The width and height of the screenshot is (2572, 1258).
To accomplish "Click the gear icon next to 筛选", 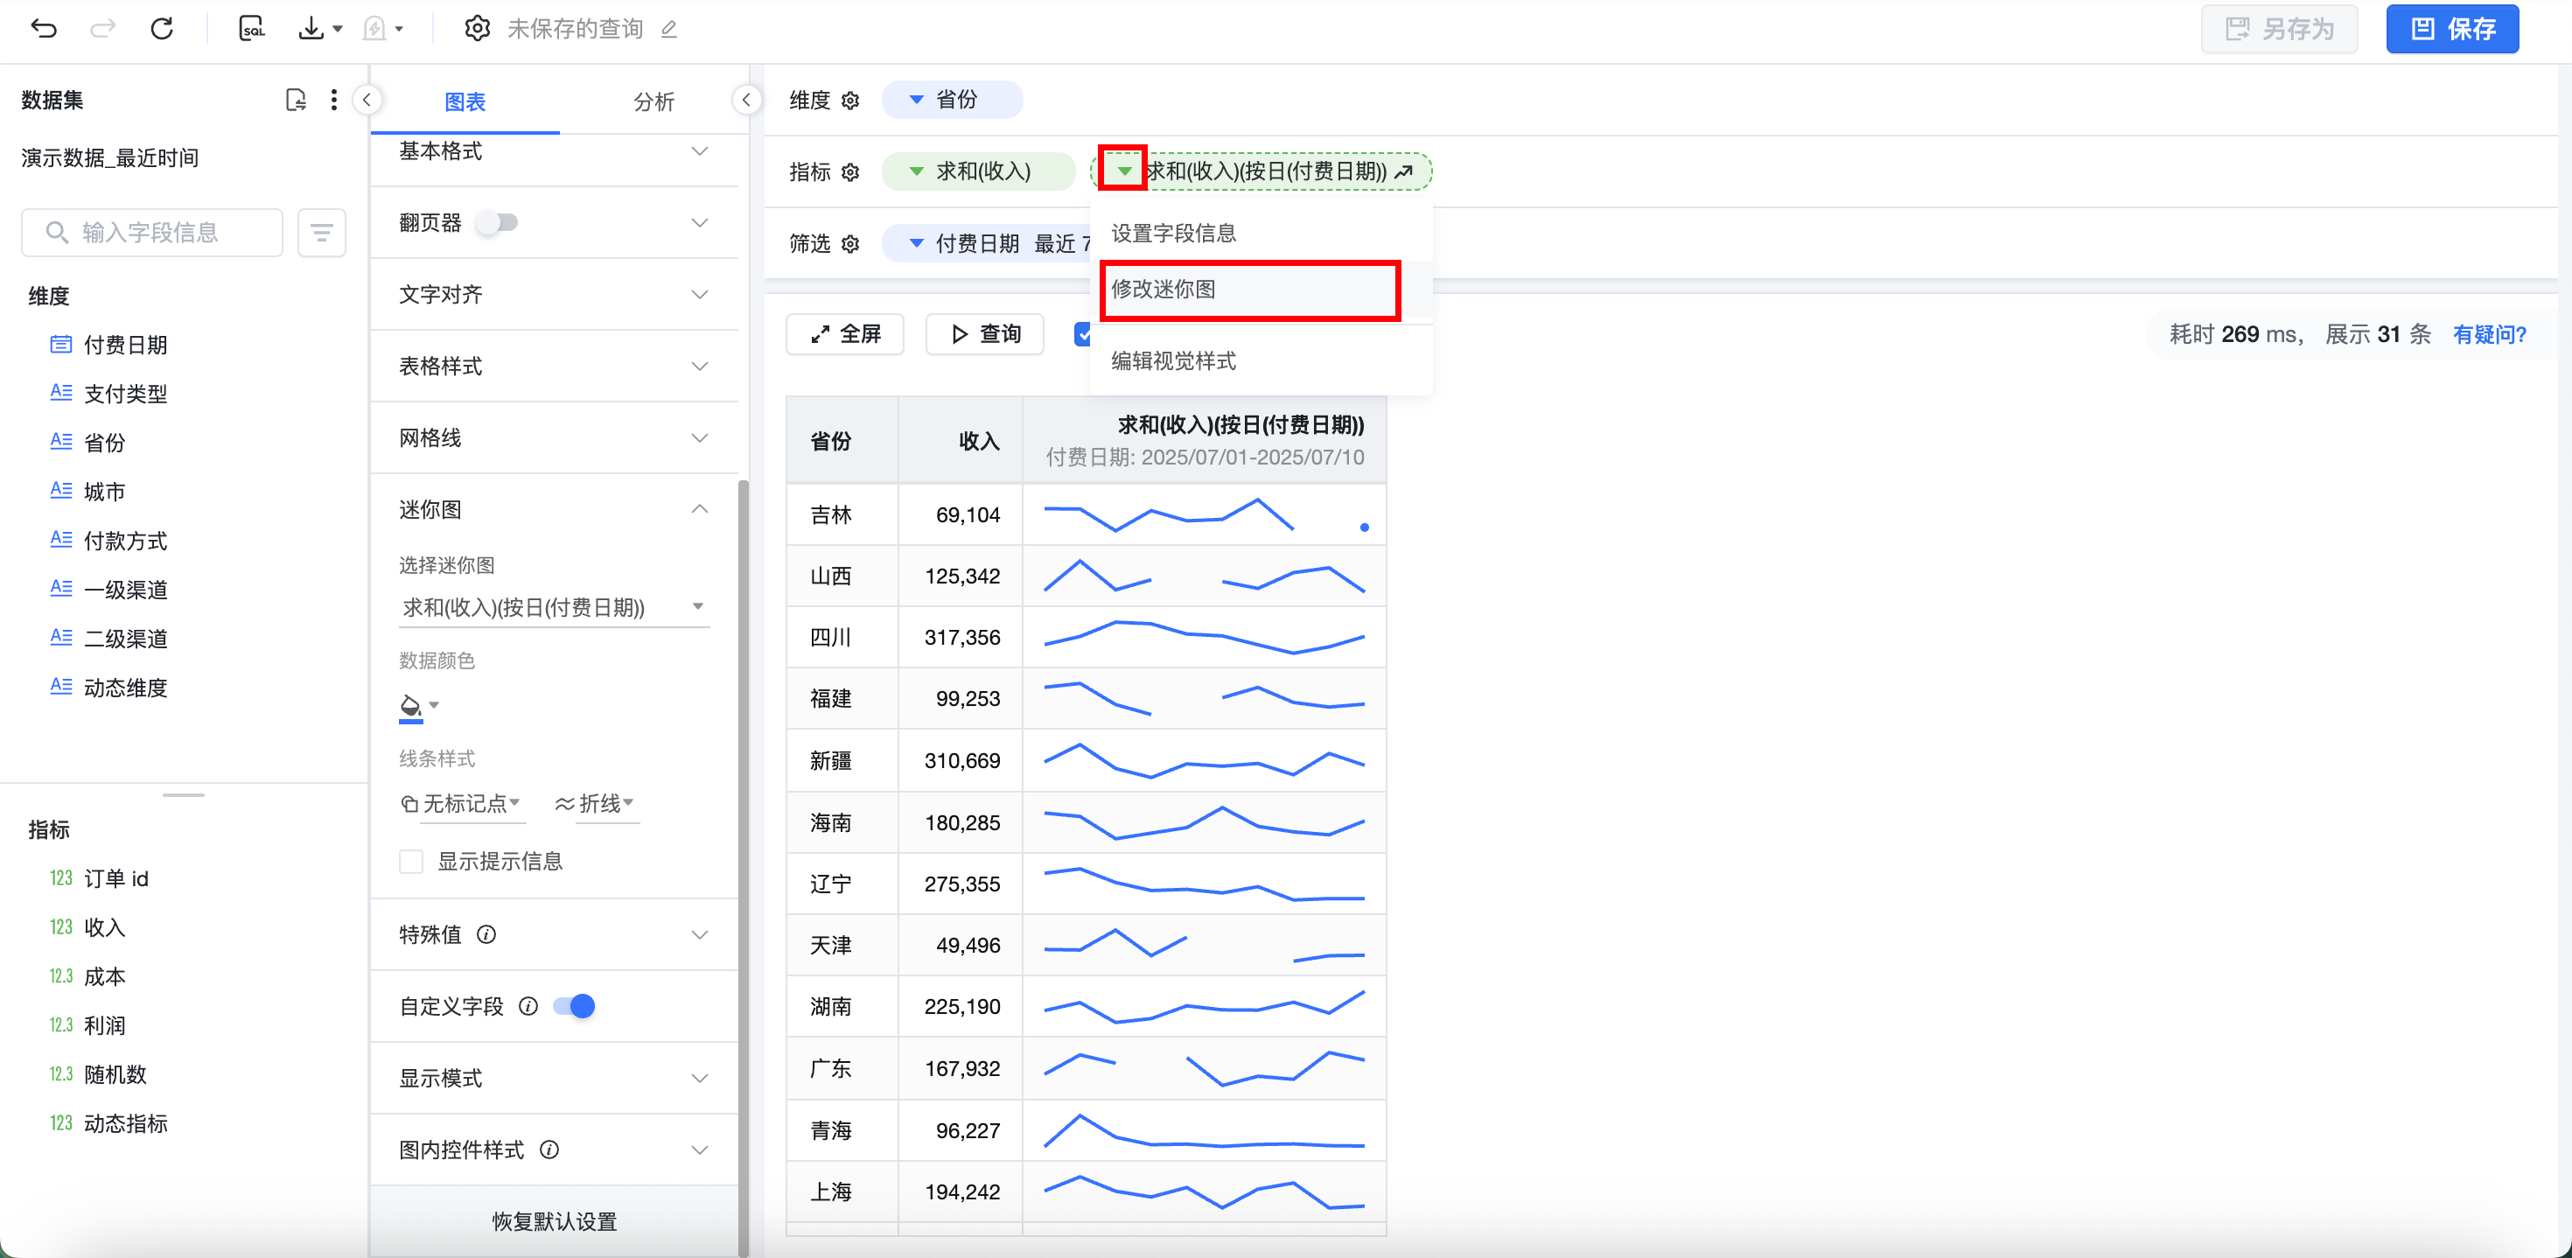I will pos(850,243).
